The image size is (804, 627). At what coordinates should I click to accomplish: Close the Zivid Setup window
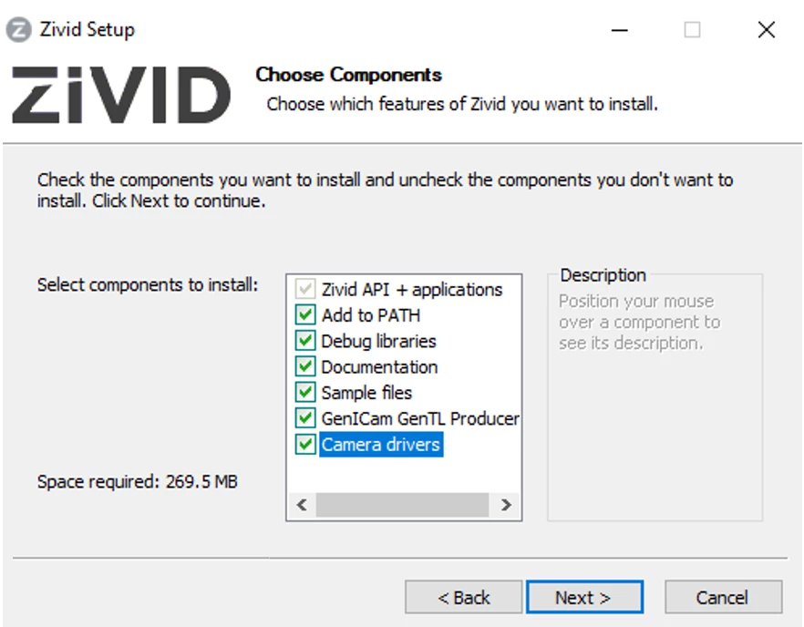(x=766, y=30)
